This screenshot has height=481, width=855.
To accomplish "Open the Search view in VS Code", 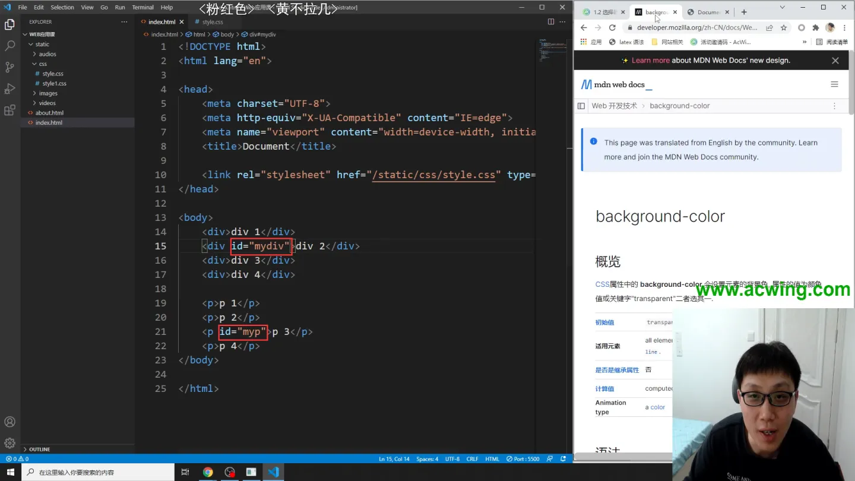I will coord(9,45).
